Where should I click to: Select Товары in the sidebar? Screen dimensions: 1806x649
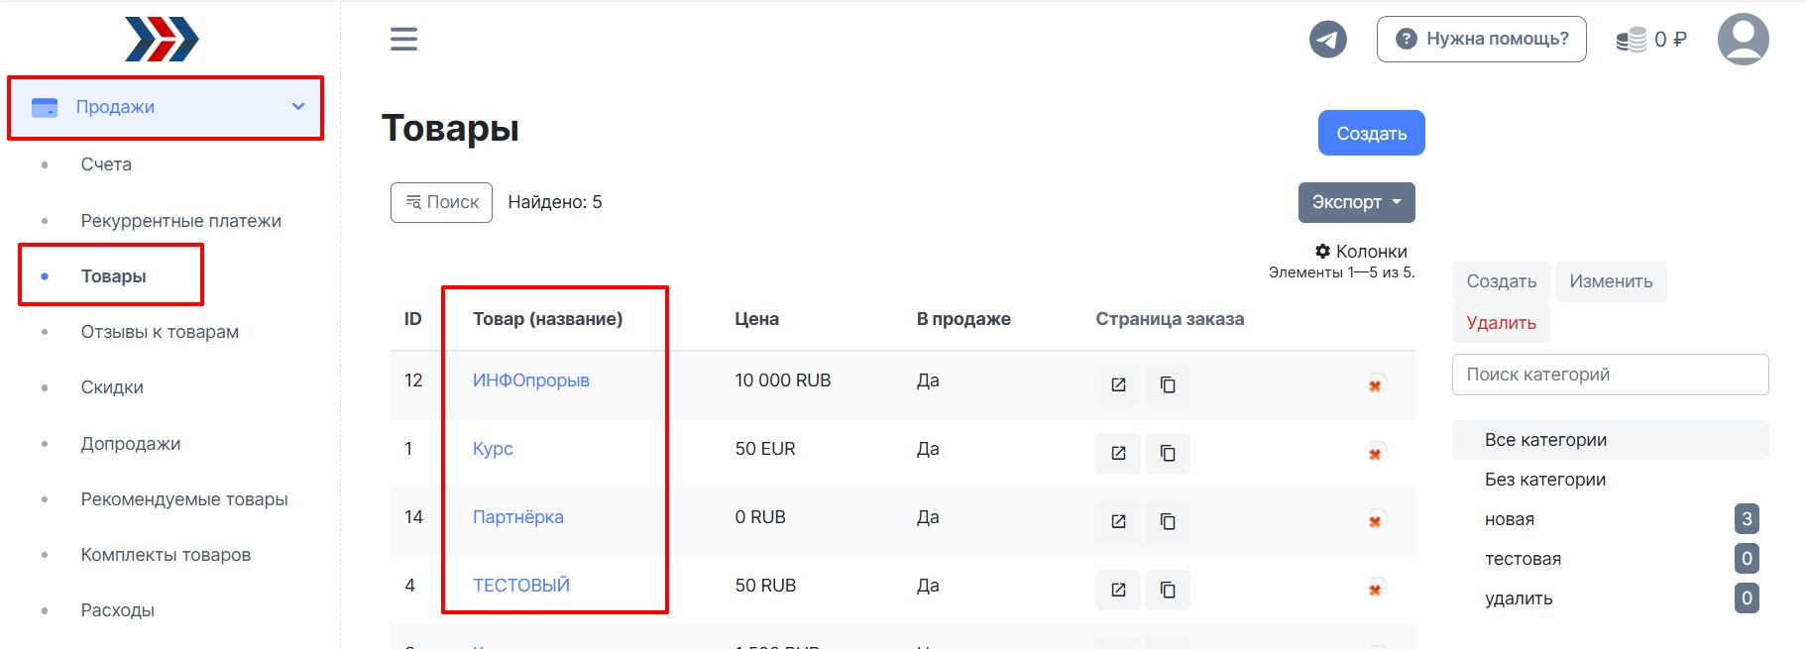tap(114, 276)
